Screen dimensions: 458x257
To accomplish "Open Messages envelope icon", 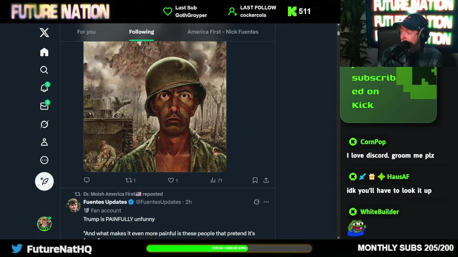I will [44, 106].
